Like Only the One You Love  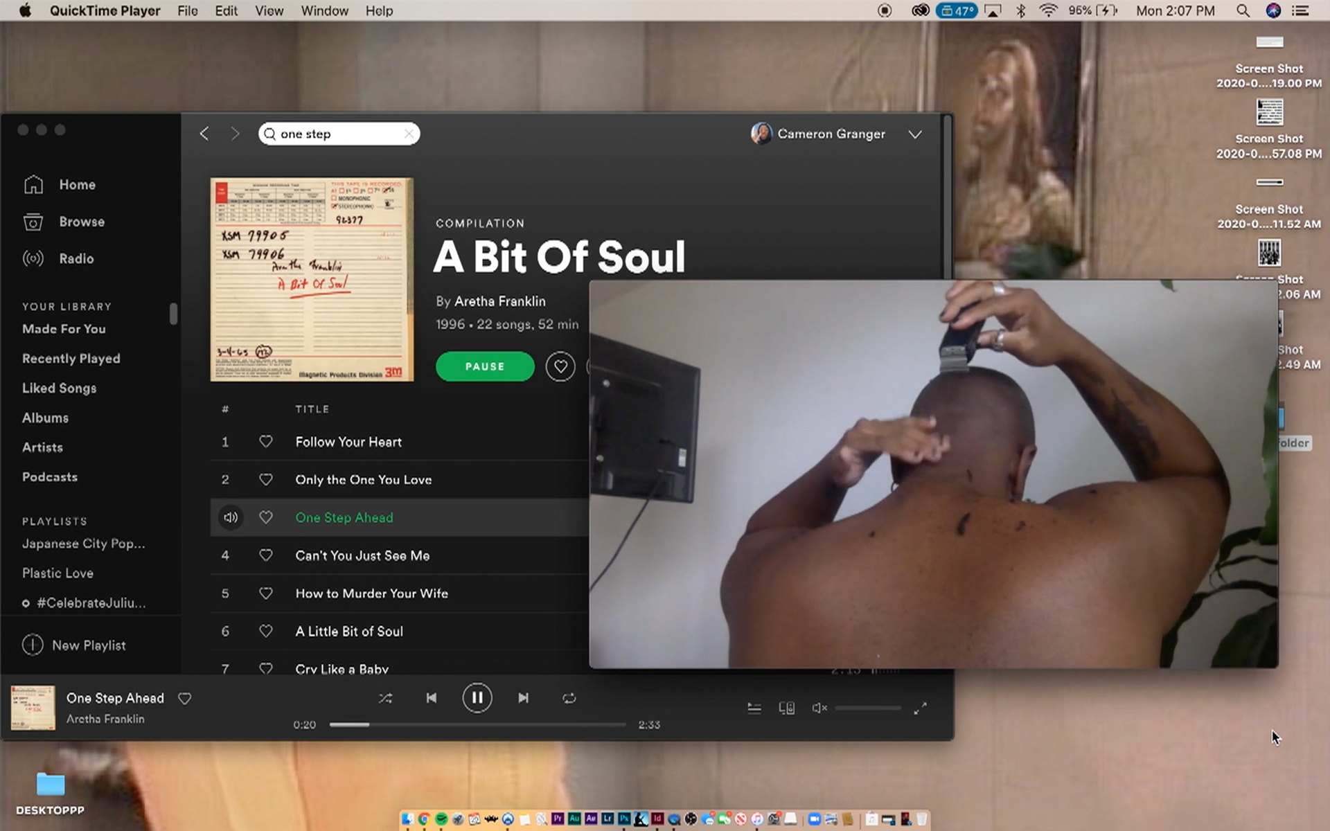click(x=265, y=479)
